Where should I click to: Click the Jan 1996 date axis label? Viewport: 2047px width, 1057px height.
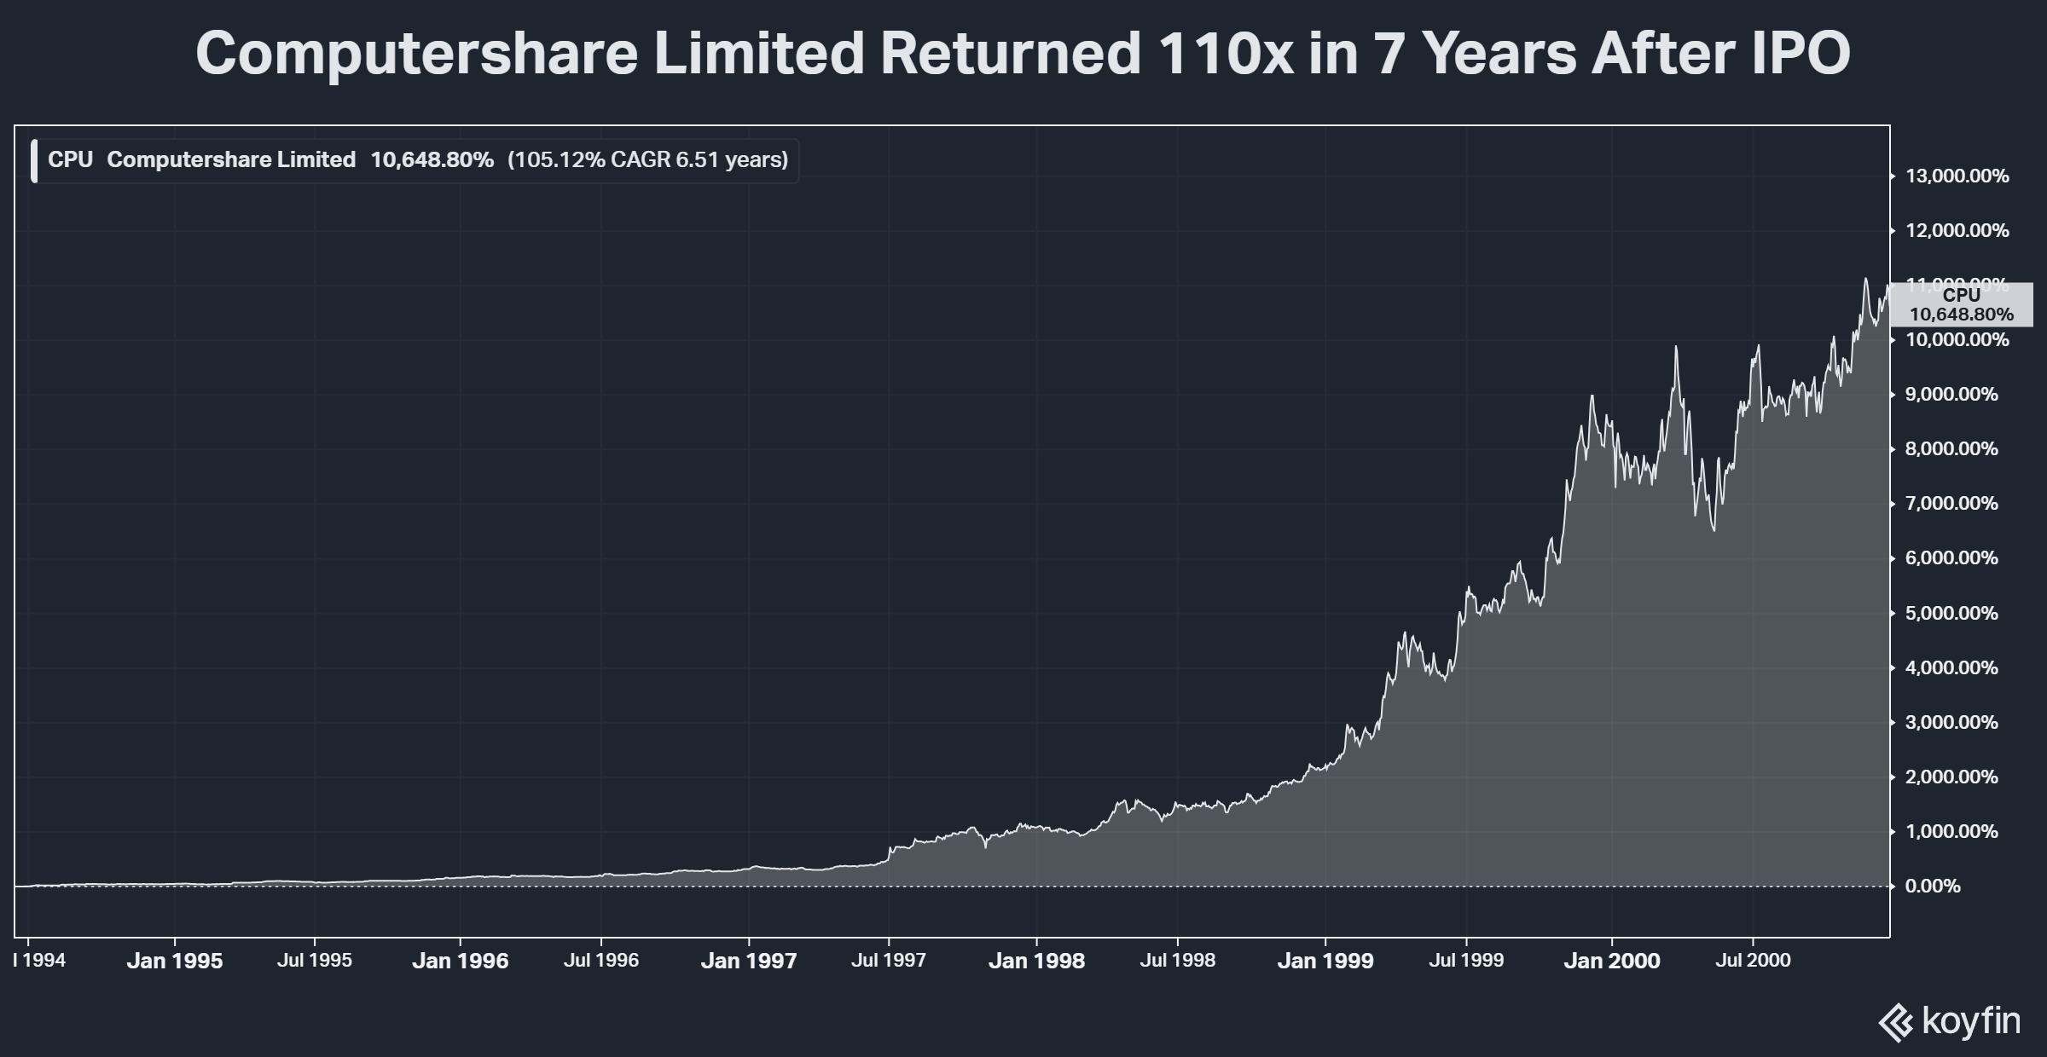(x=460, y=961)
